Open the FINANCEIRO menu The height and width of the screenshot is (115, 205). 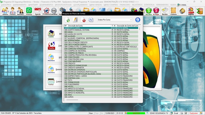[125, 5]
